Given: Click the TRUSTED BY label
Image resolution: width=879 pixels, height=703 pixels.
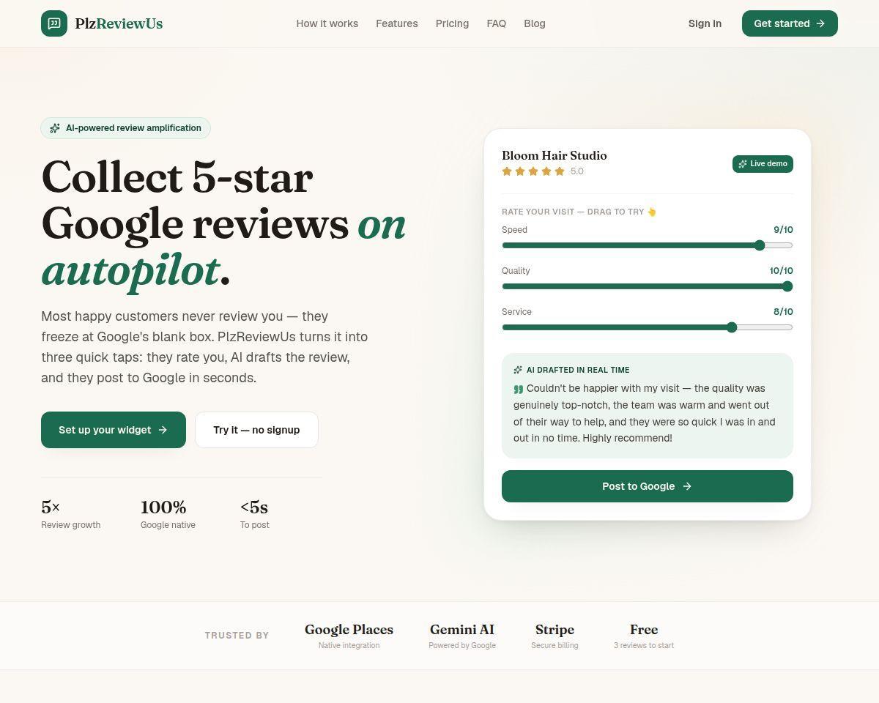Looking at the screenshot, I should pos(237,636).
